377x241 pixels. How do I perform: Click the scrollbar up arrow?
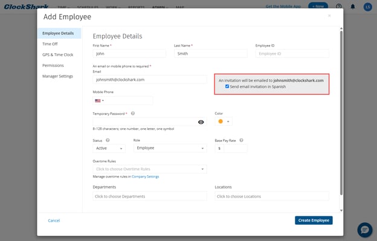pyautogui.click(x=341, y=28)
